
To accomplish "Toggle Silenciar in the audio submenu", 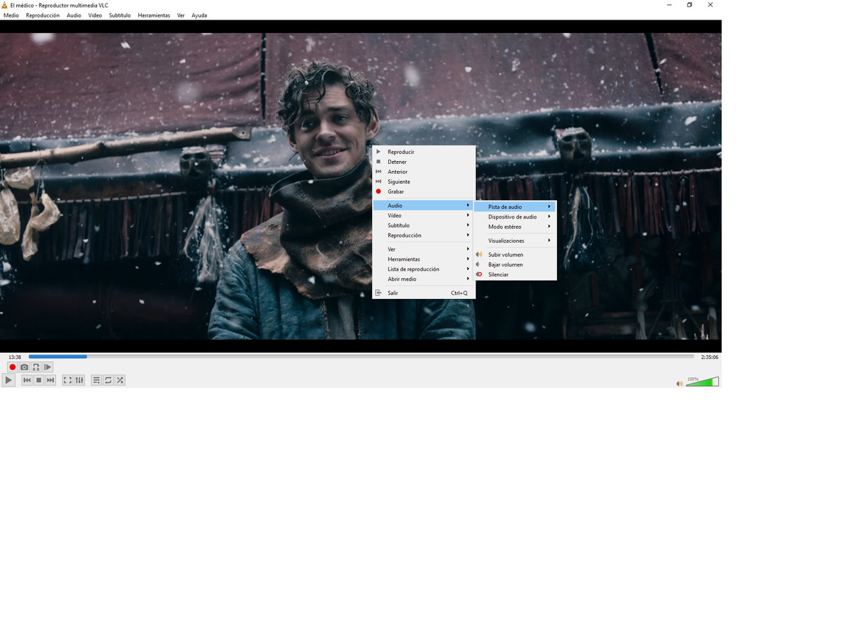I will pyautogui.click(x=515, y=275).
